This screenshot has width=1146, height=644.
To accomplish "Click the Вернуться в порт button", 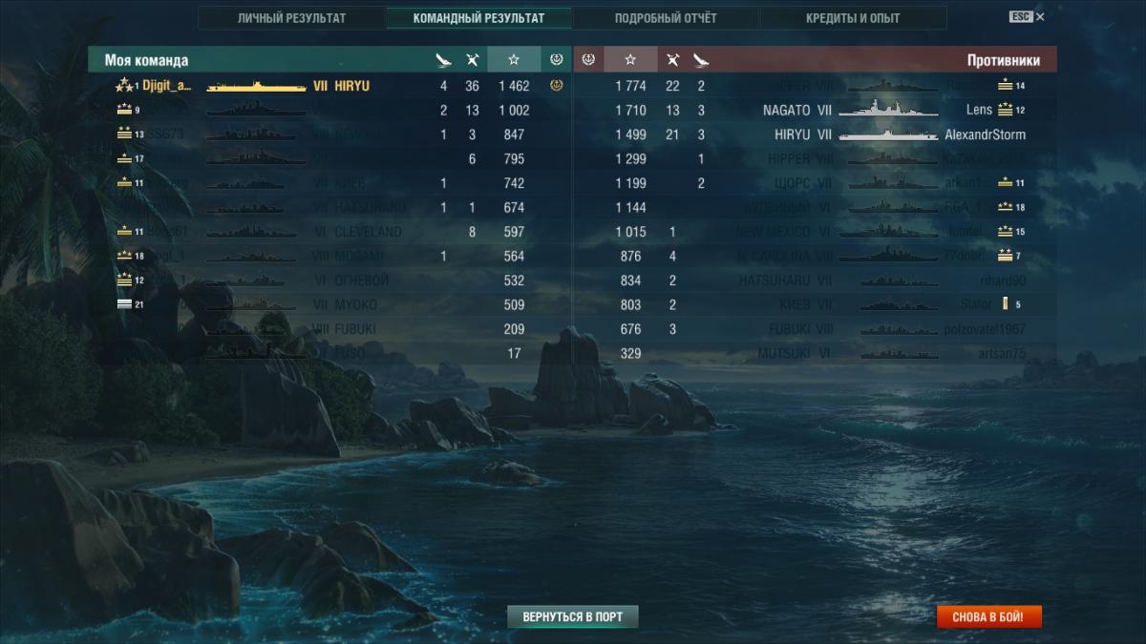I will pyautogui.click(x=572, y=616).
